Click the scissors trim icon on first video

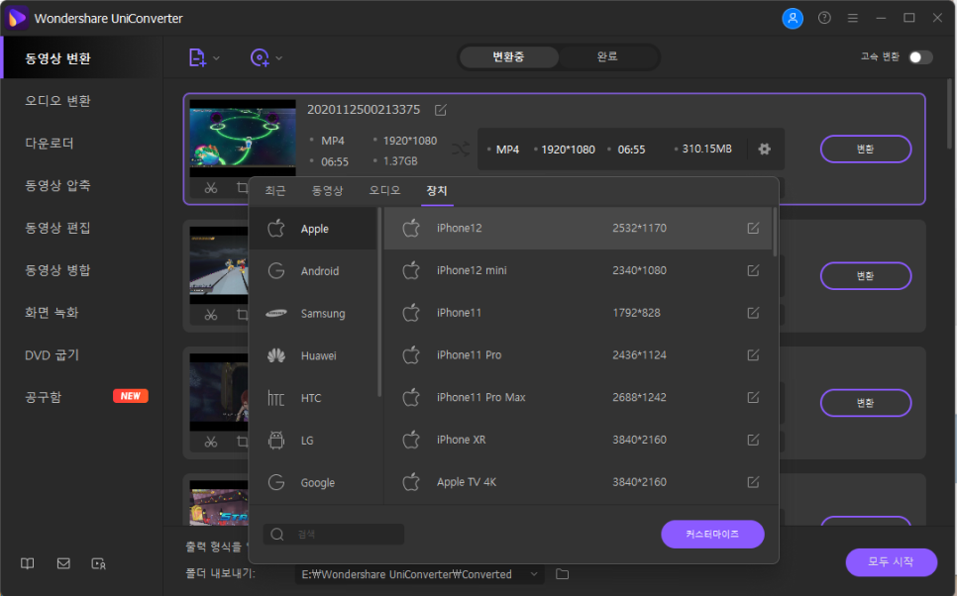(211, 188)
